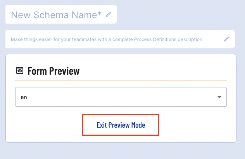245x159 pixels.
Task: Click the edit pencil for the description
Action: coord(226,39)
